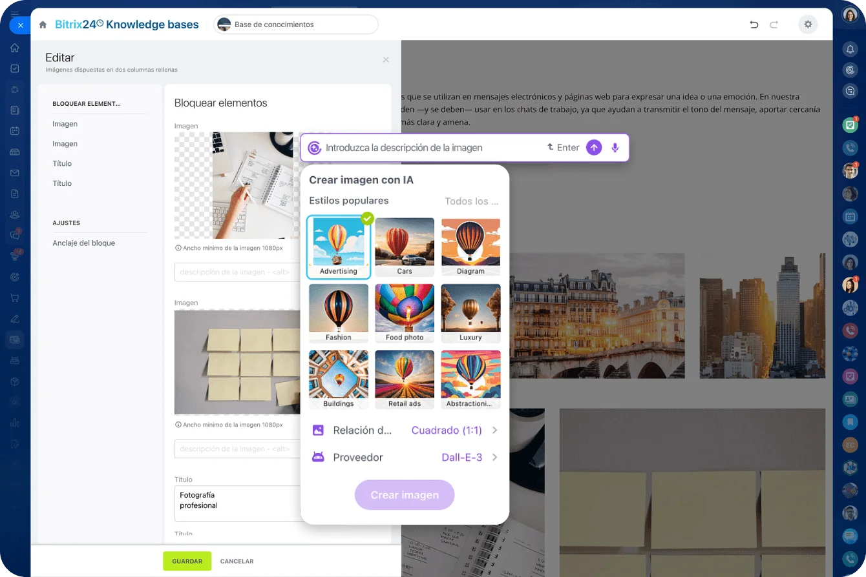Close the Editar panel with X
Image resolution: width=866 pixels, height=577 pixels.
point(386,59)
